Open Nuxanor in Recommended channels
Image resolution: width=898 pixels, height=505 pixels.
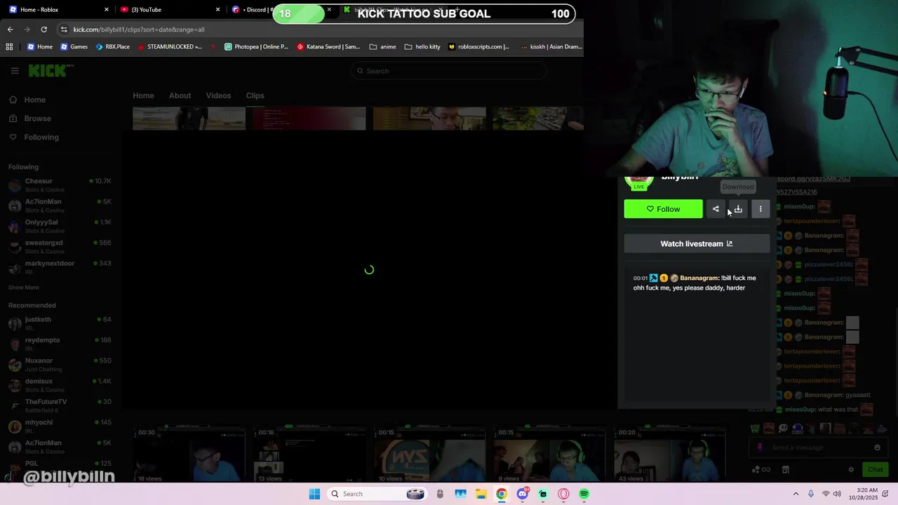pyautogui.click(x=60, y=364)
